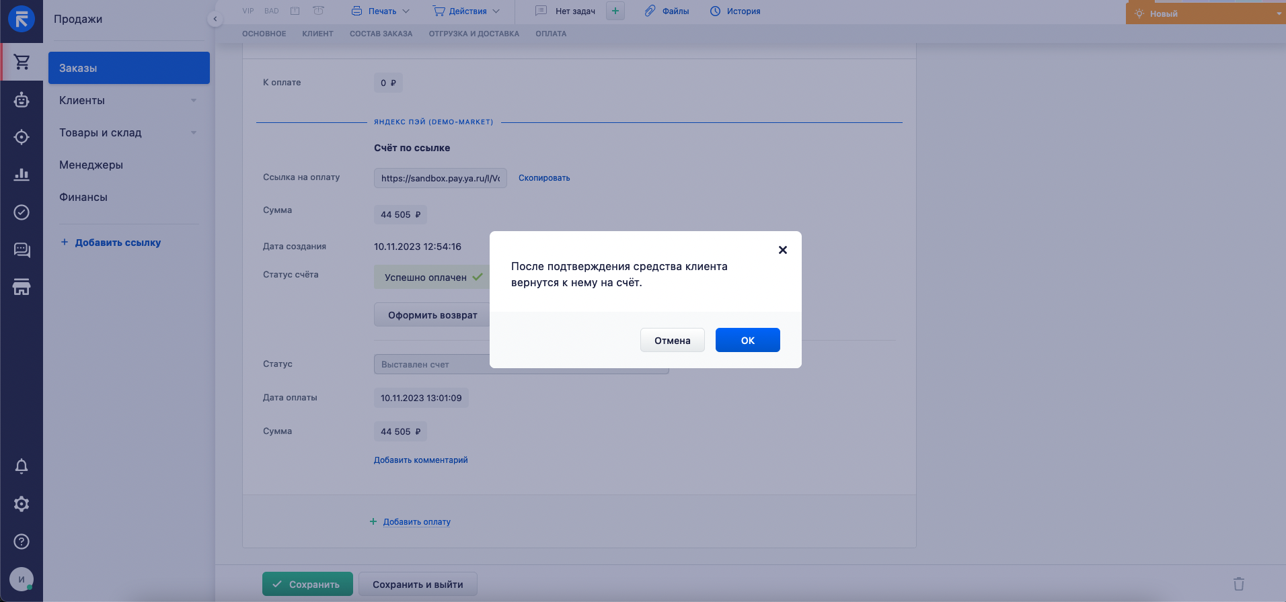Open the Sales shopping cart section

[x=22, y=62]
